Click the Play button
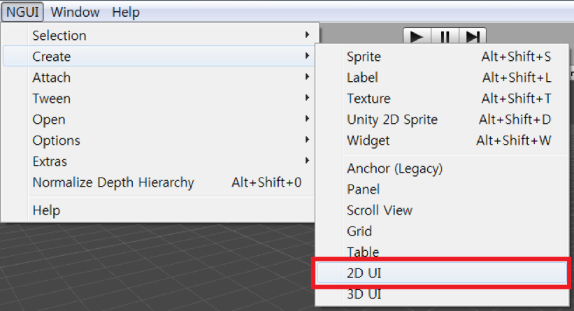The width and height of the screenshot is (574, 311). click(417, 36)
